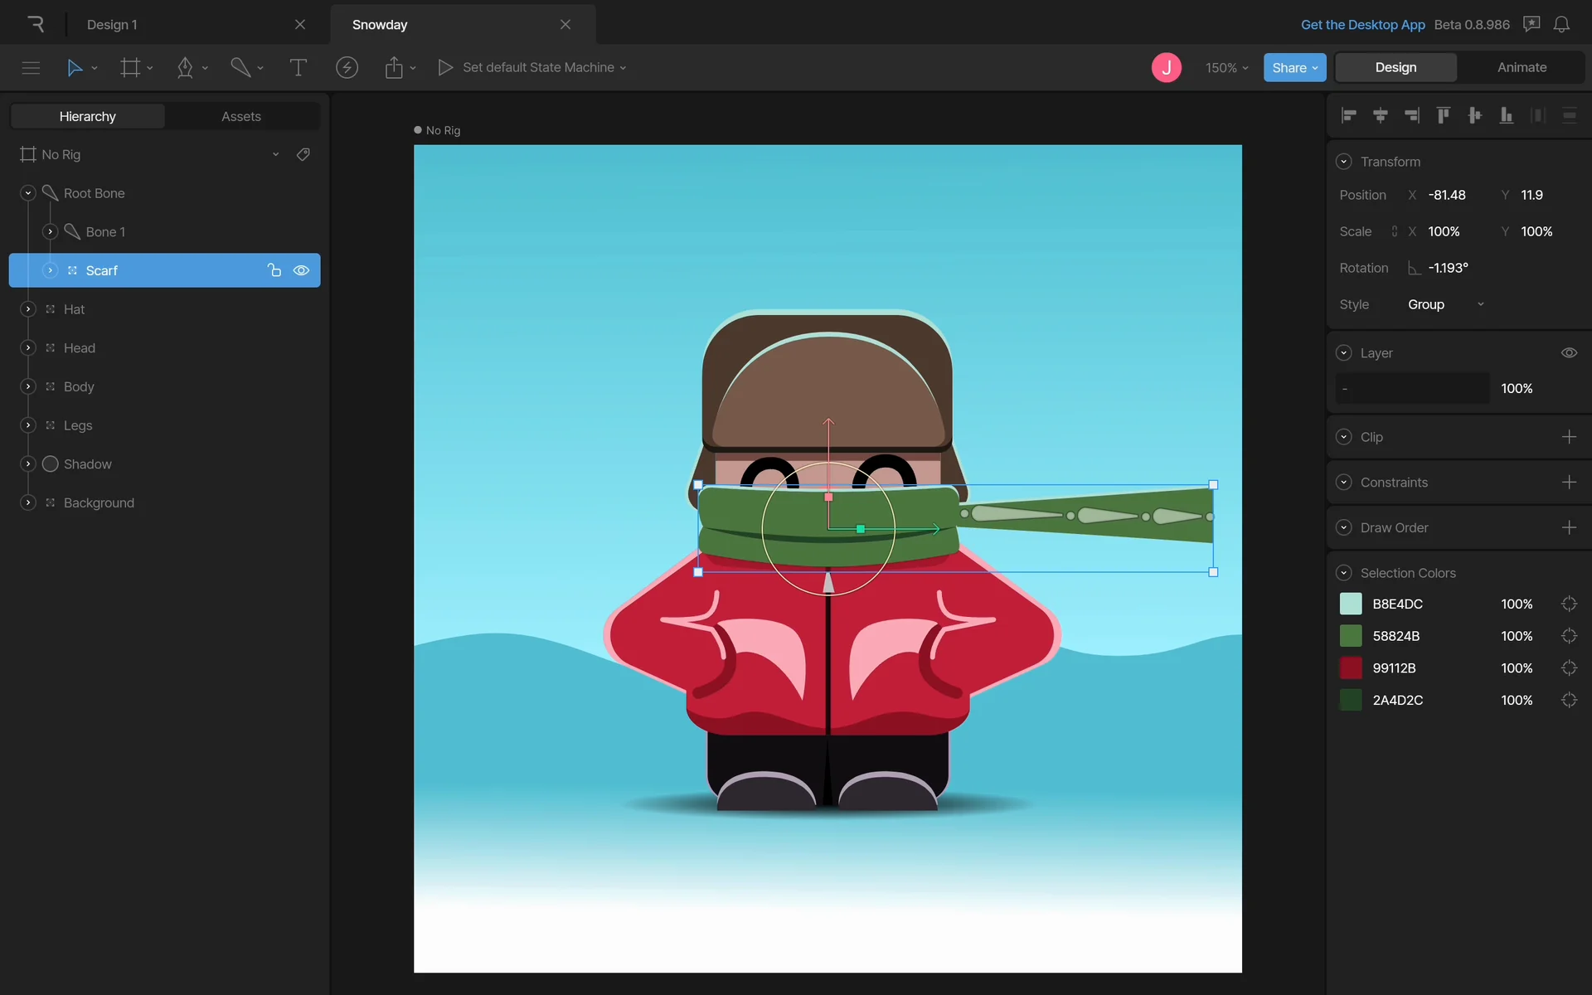The width and height of the screenshot is (1592, 995).
Task: Open the Events lightning bolt icon
Action: (x=347, y=67)
